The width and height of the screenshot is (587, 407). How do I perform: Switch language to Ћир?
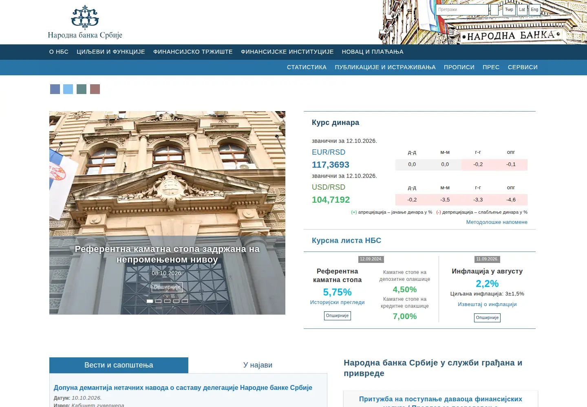(x=509, y=10)
